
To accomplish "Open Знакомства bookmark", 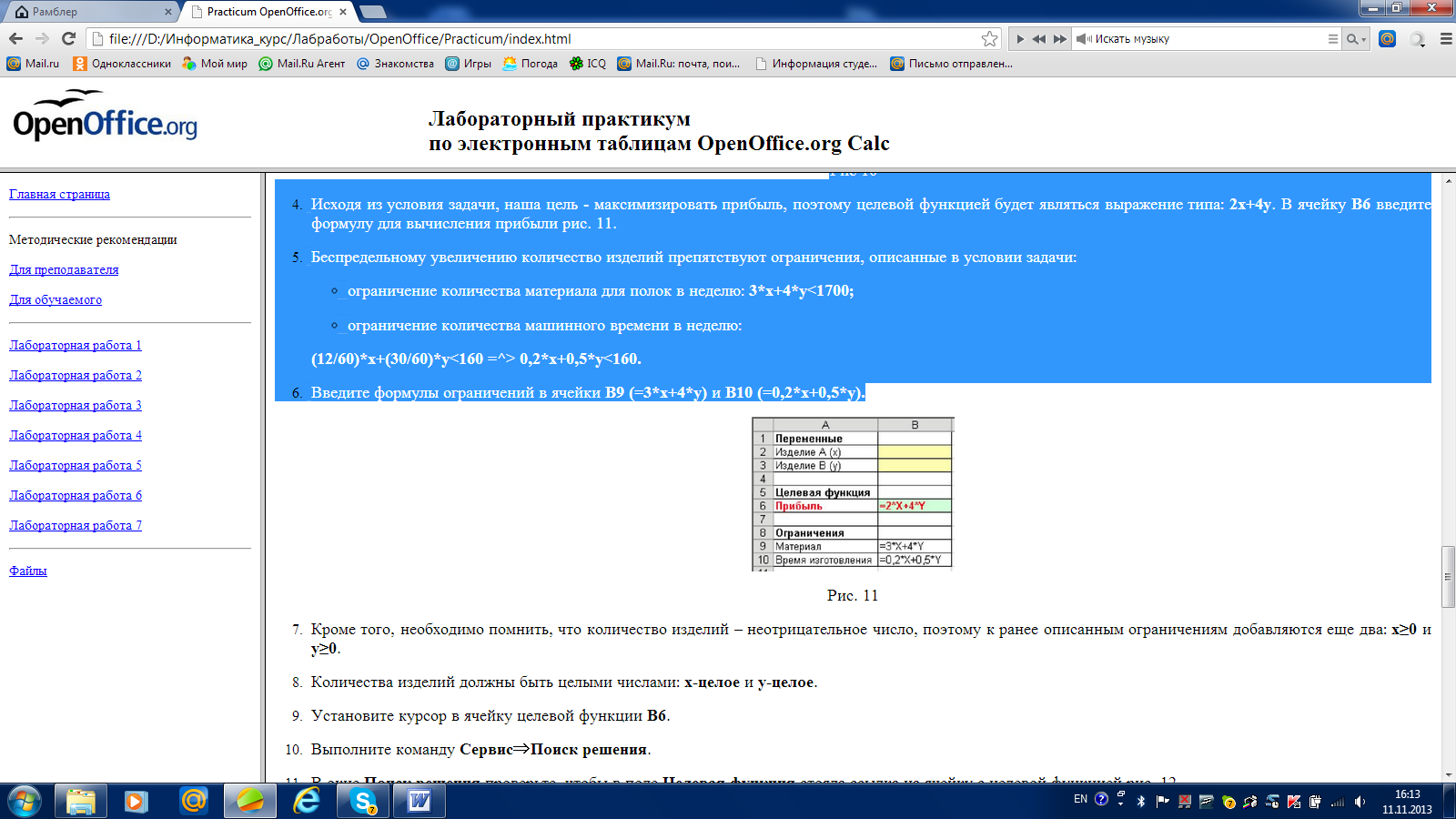I will tap(395, 64).
